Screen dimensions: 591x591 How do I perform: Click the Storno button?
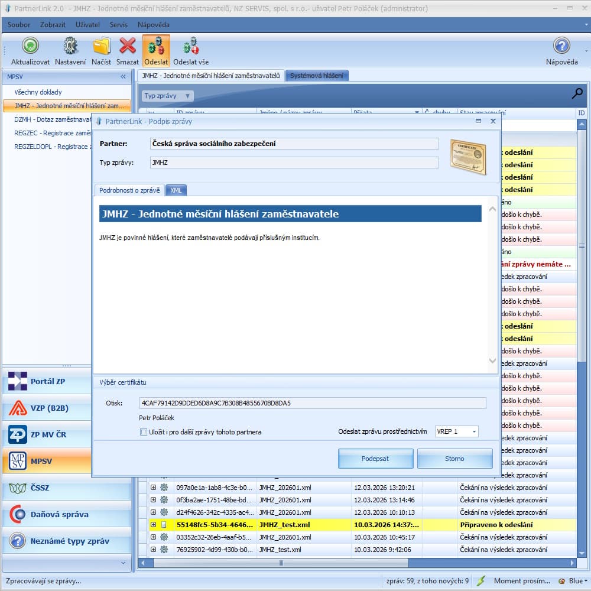pyautogui.click(x=454, y=459)
